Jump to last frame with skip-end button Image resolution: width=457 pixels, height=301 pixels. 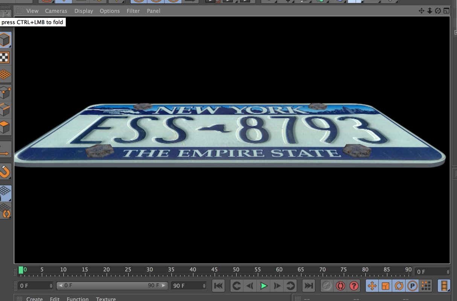point(308,286)
